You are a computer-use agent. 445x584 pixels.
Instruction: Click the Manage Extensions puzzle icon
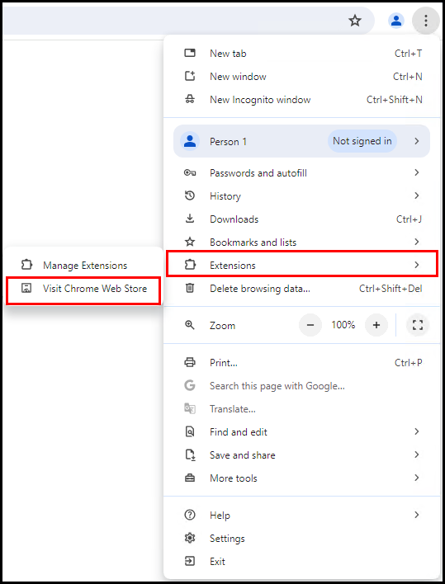(x=26, y=265)
